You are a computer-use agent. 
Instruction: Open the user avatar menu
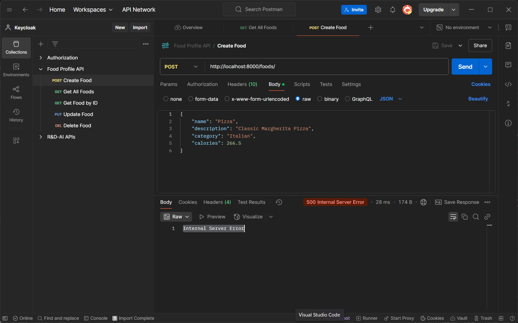pos(407,10)
